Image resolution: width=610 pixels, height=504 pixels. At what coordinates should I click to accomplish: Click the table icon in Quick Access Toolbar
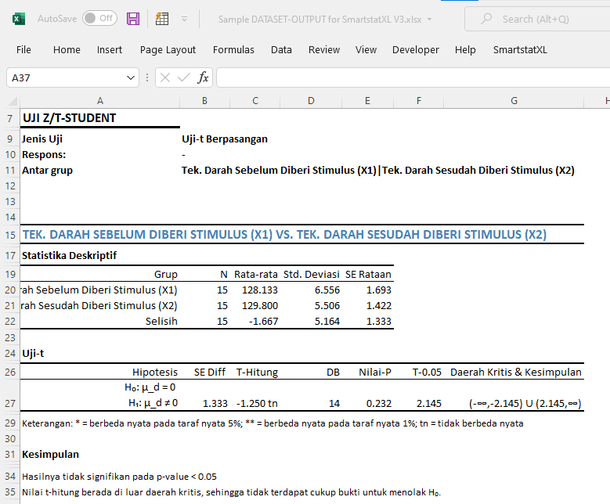pos(162,18)
